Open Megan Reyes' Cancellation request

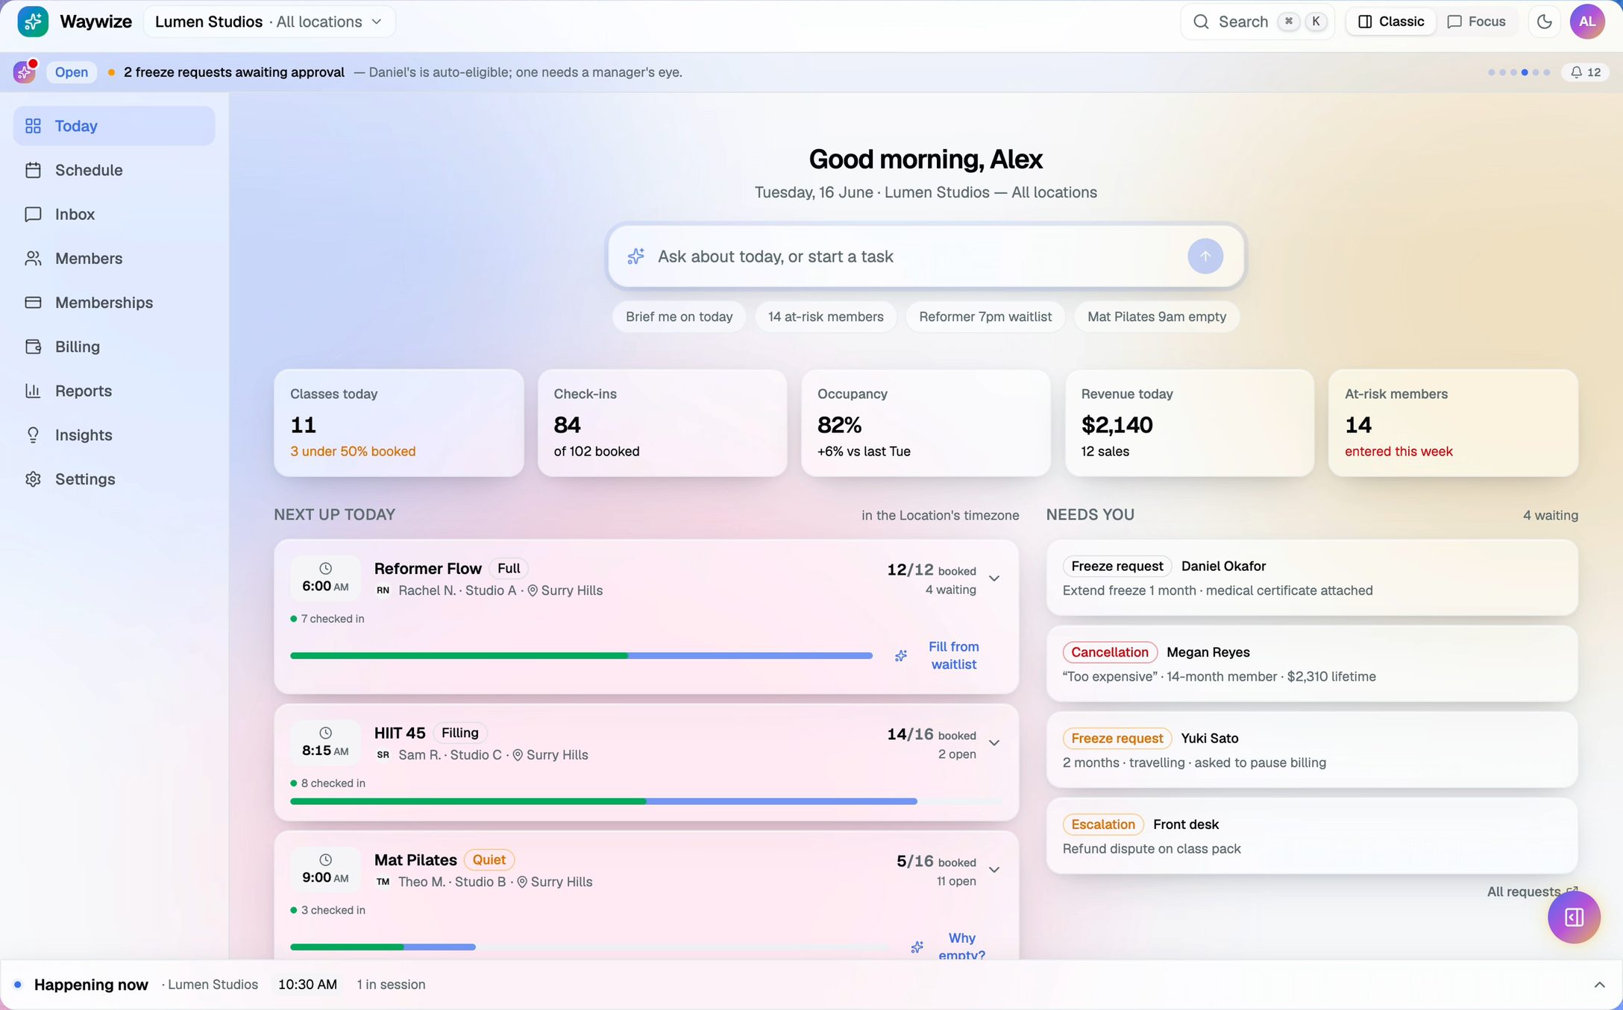(1312, 663)
